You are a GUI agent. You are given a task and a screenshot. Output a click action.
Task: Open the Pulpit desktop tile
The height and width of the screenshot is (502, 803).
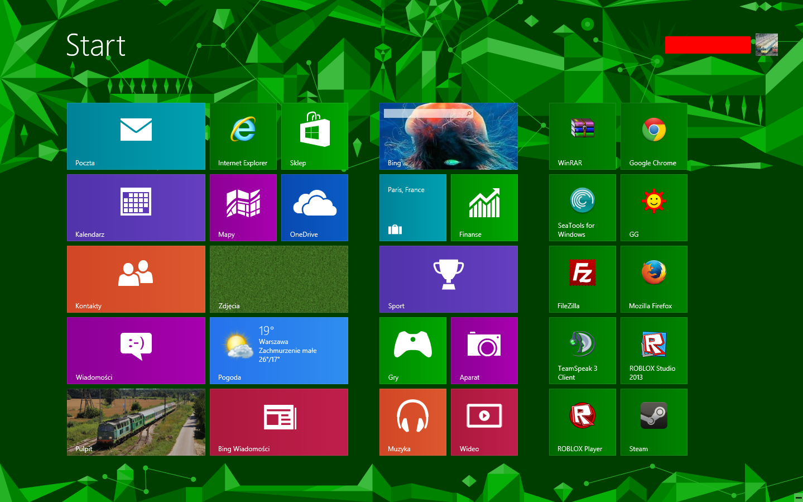point(136,422)
